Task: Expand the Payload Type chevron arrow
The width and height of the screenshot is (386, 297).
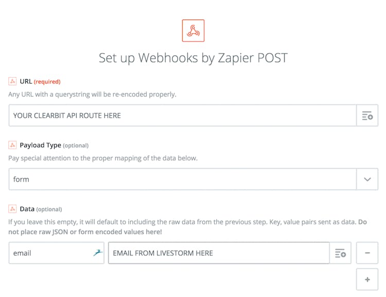Action: coord(367,179)
